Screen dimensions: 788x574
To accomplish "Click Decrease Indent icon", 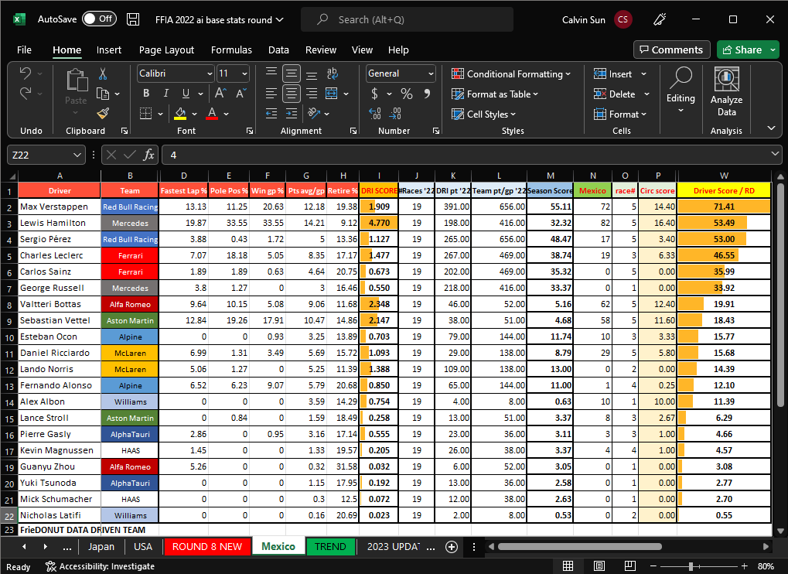I will pyautogui.click(x=271, y=114).
